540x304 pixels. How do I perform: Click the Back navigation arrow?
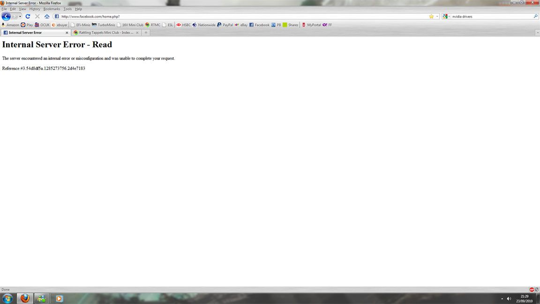tap(6, 16)
